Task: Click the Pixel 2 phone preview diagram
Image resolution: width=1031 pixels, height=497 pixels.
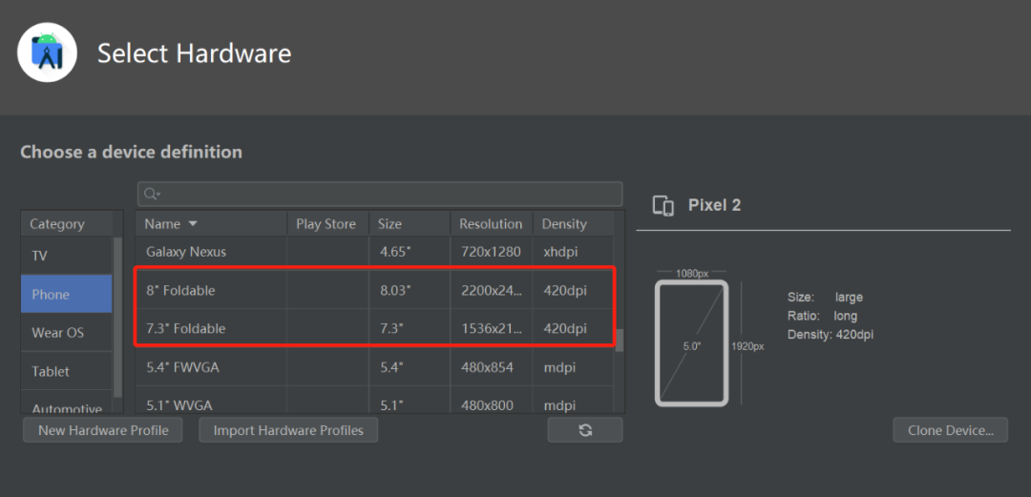Action: 691,343
